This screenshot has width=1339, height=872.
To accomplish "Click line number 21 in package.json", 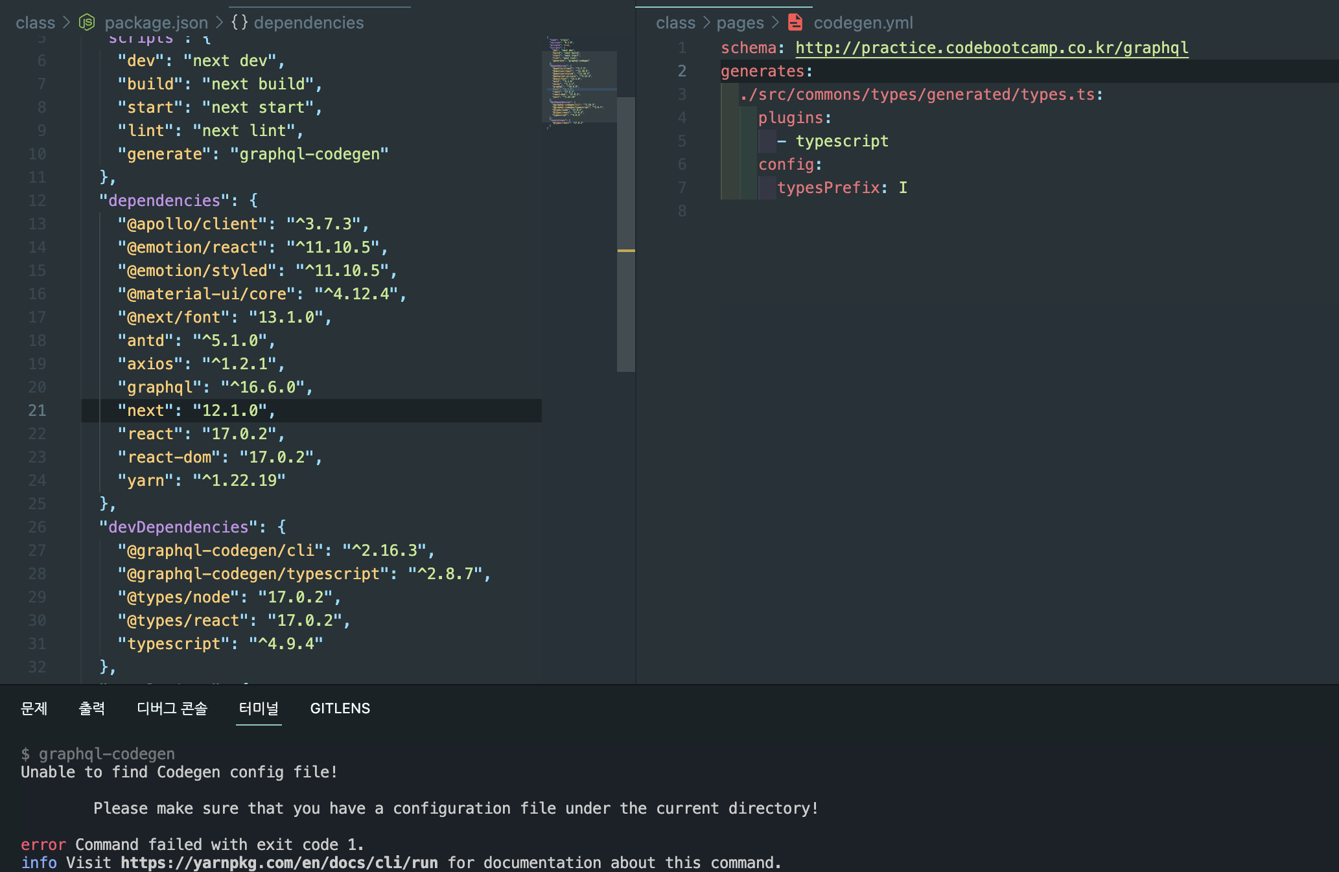I will [37, 411].
